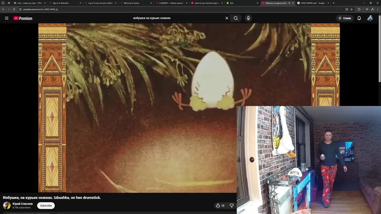Open in app icon in address bar
Screen dimensions: 381x214
point(346,9)
